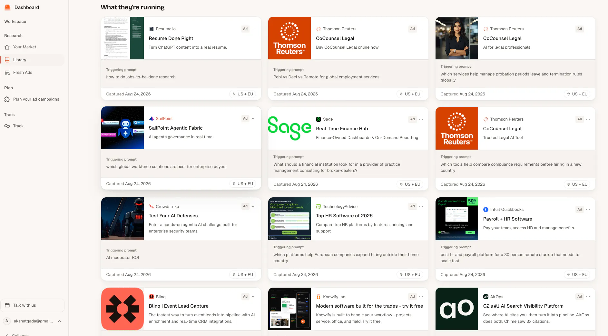This screenshot has height=336, width=608.
Task: Open the Resume Done Right ad title
Action: tap(171, 38)
